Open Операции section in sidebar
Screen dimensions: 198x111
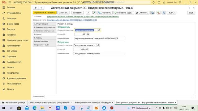[12, 18]
